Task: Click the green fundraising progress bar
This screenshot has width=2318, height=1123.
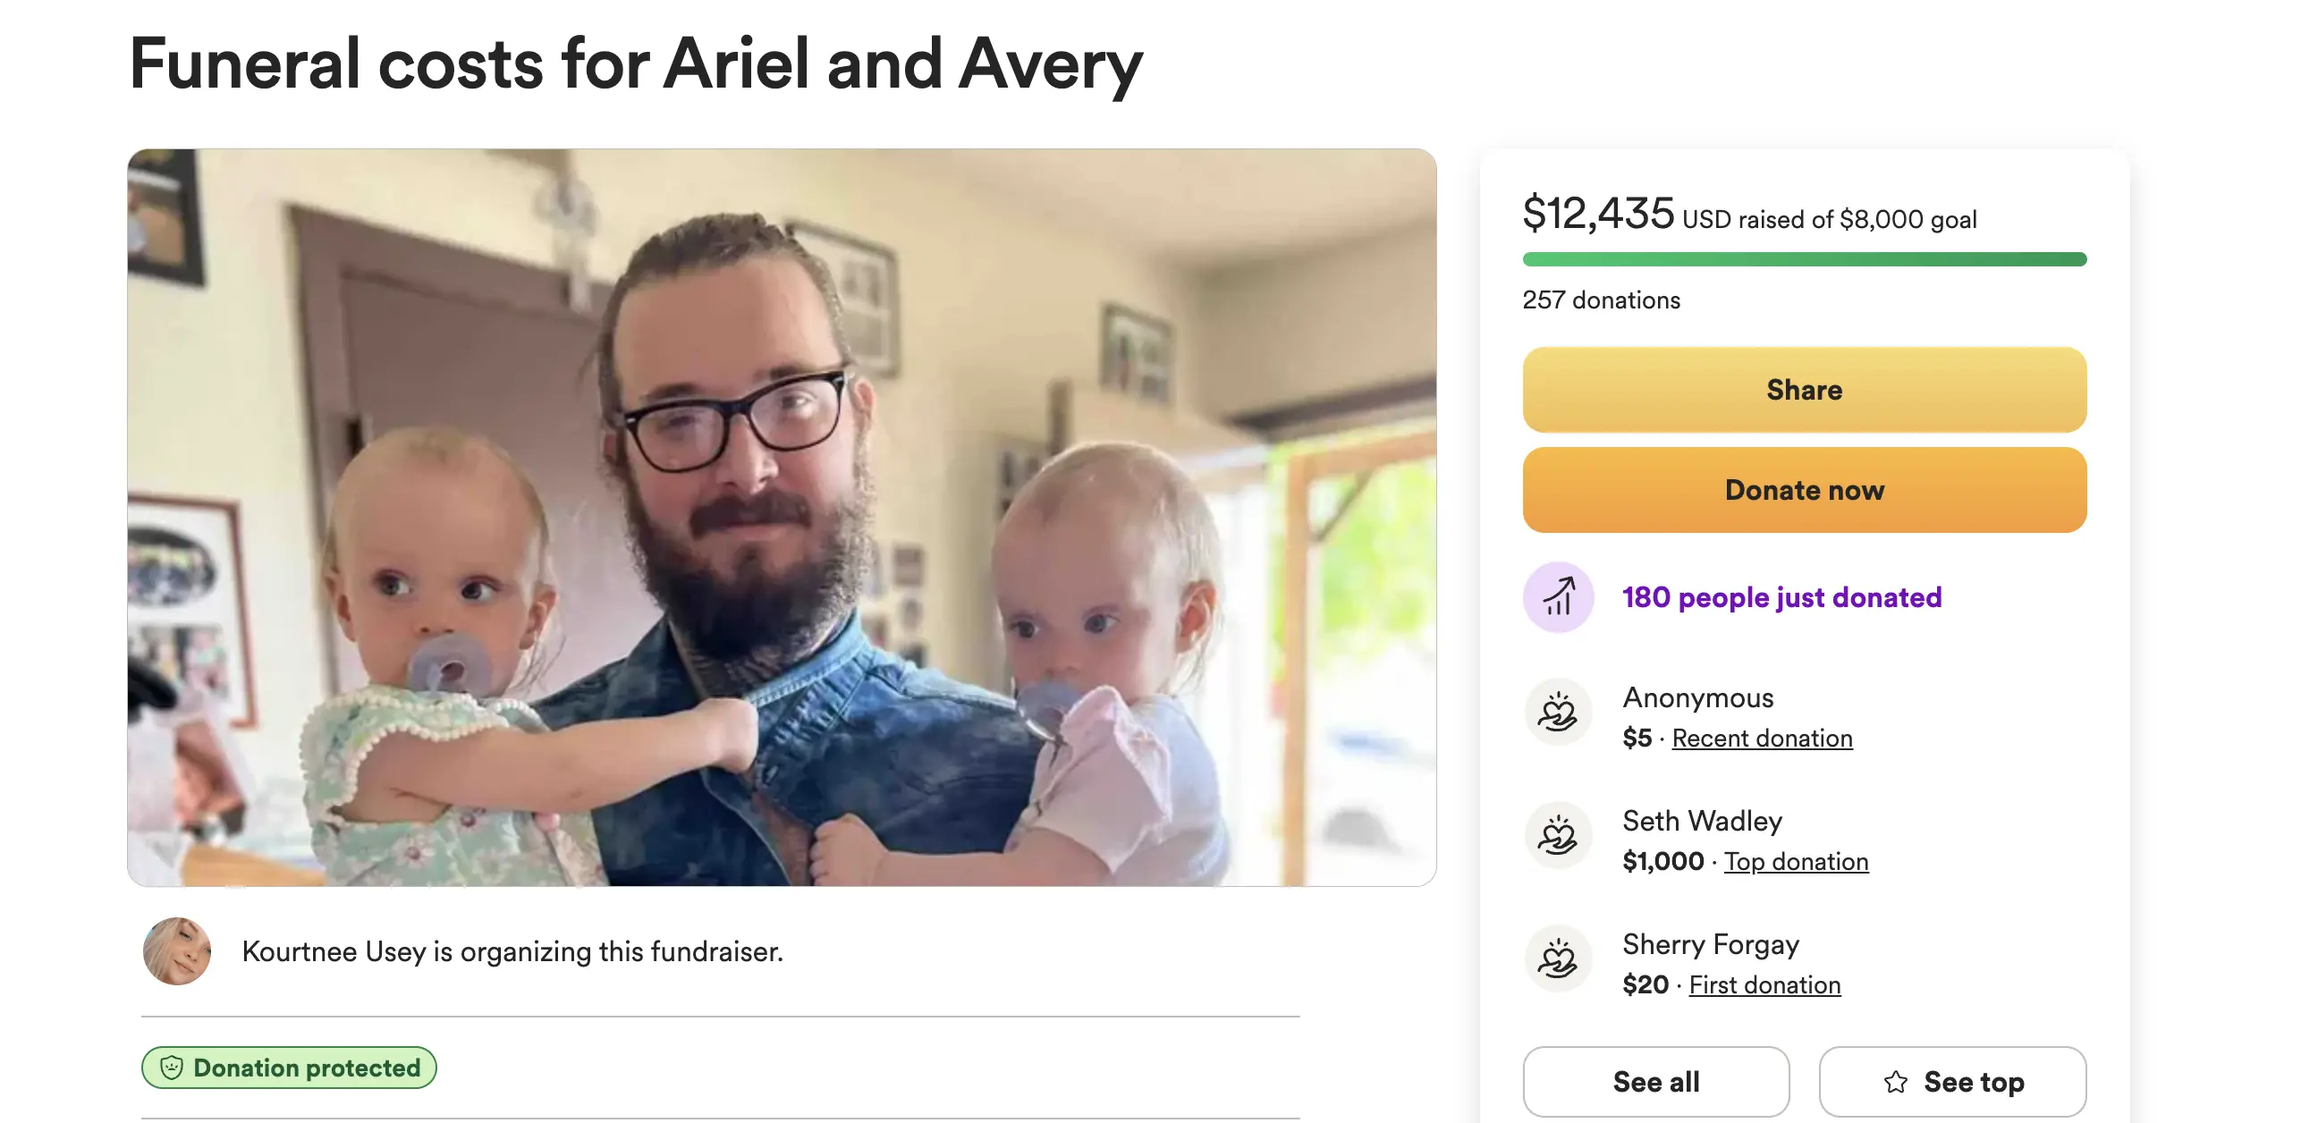Action: (1803, 259)
